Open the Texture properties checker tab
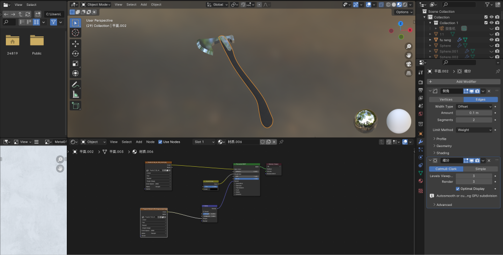This screenshot has height=255, width=503. (x=420, y=191)
